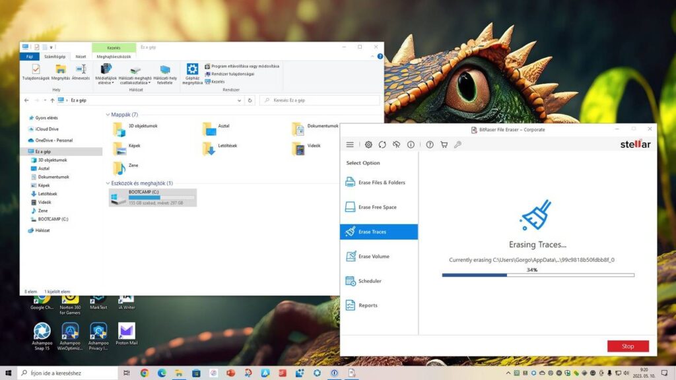
Task: Click the key activation icon
Action: coord(458,144)
